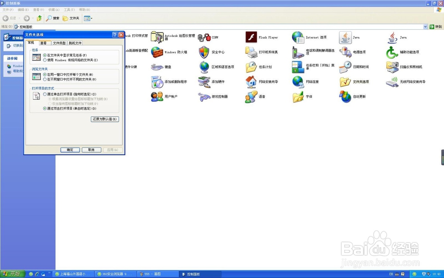Open 游戏控制器 icon
This screenshot has width=444, height=278.
coord(204,97)
